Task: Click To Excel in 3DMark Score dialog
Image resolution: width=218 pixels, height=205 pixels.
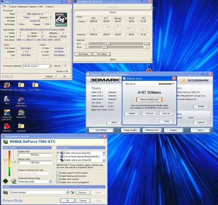Action: click(149, 114)
